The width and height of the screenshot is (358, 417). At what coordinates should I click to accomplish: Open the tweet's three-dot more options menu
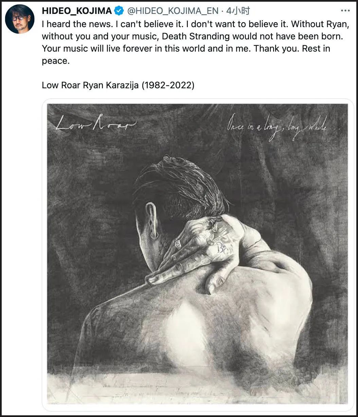click(345, 11)
